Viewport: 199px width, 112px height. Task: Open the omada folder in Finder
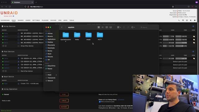[x=88, y=35]
